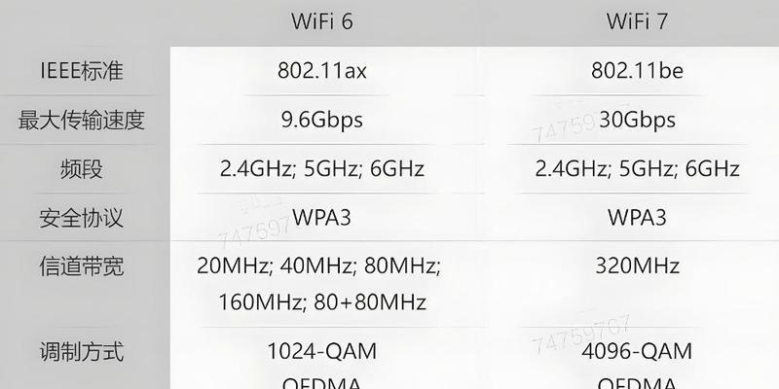Select the IEEE标准 row label
Viewport: 779px width, 389px height.
[x=82, y=71]
